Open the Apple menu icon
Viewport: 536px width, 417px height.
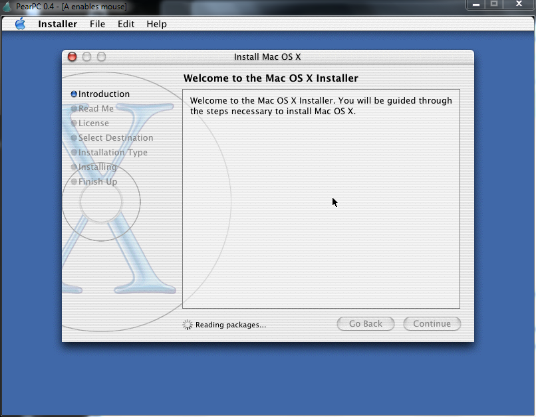pos(20,24)
